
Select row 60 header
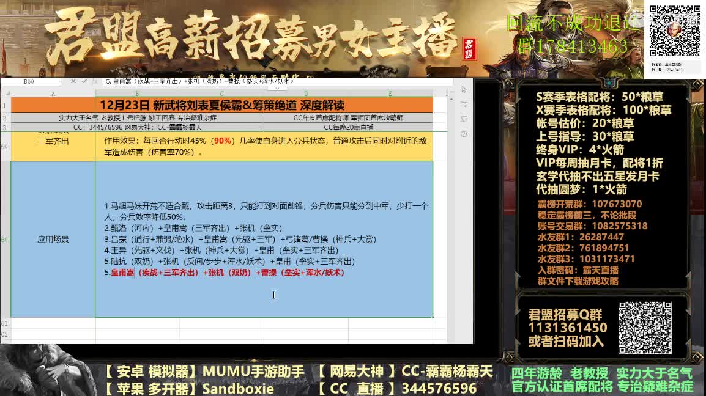click(6, 240)
